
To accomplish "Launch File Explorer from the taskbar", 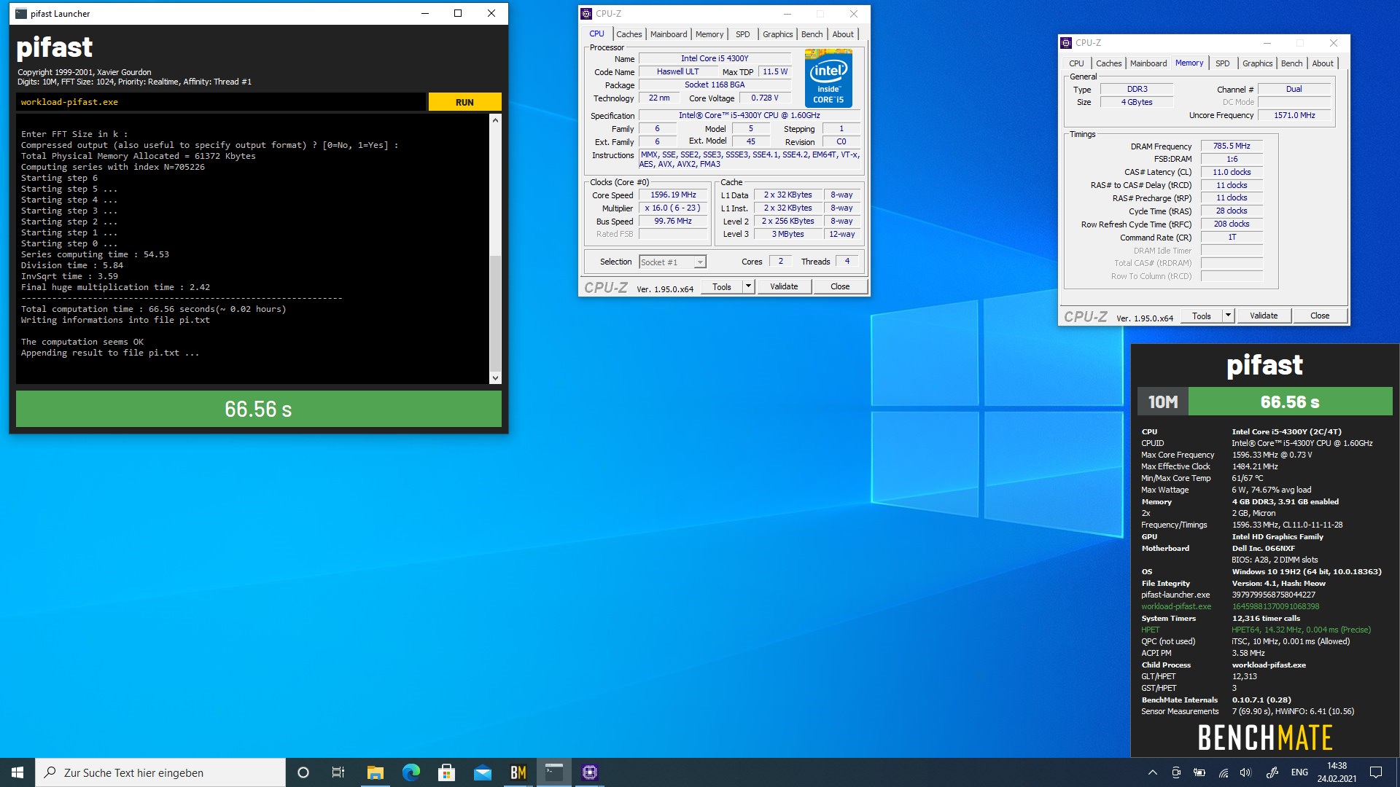I will [x=375, y=772].
